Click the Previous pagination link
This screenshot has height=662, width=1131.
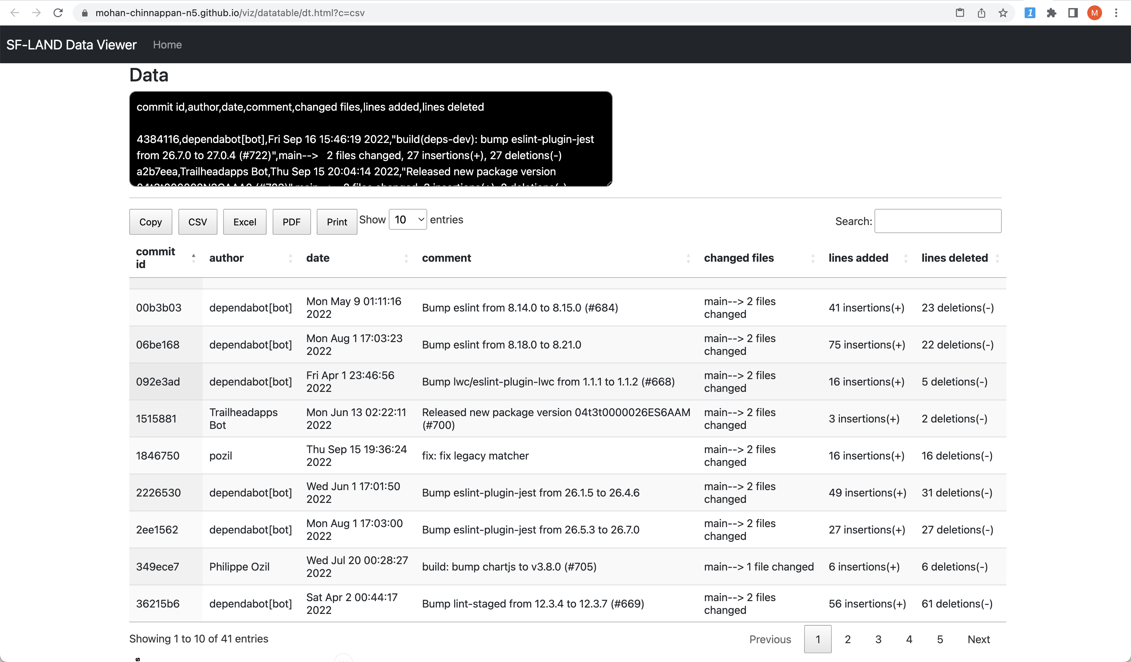pos(770,639)
